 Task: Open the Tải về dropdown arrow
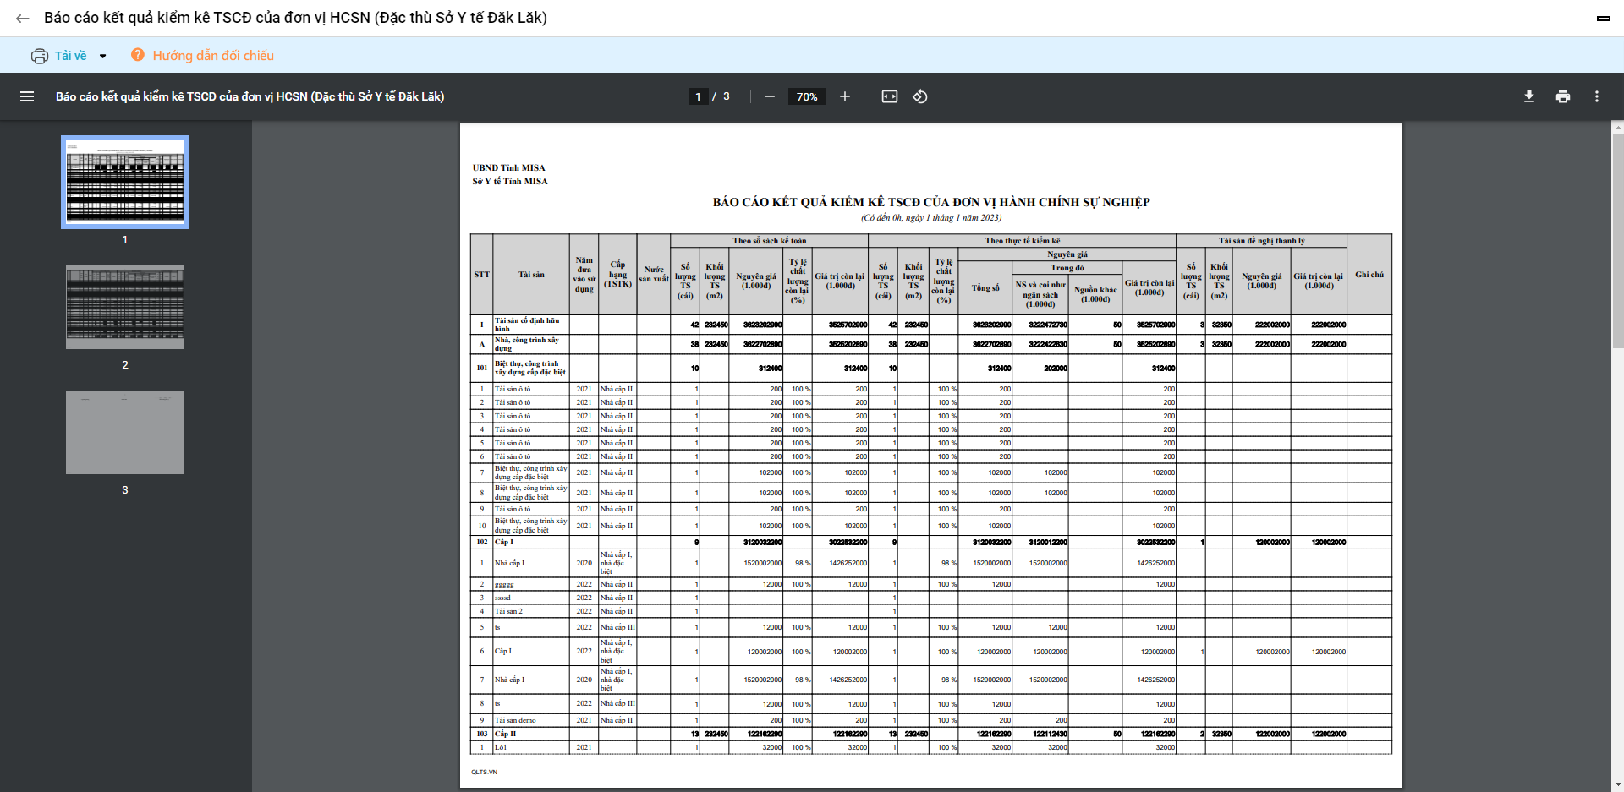coord(103,56)
